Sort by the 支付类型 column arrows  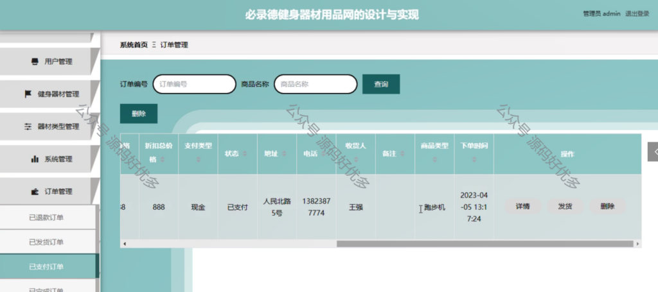pos(198,160)
